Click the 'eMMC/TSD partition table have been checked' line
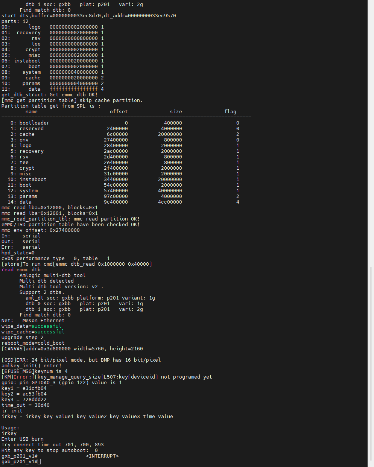The image size is (374, 467). pyautogui.click(x=71, y=225)
